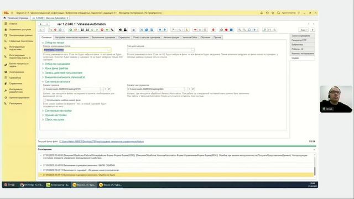Viewport: 354px width, 199px height.
Task: Open the Windows Пуск start button
Action: 10,185
